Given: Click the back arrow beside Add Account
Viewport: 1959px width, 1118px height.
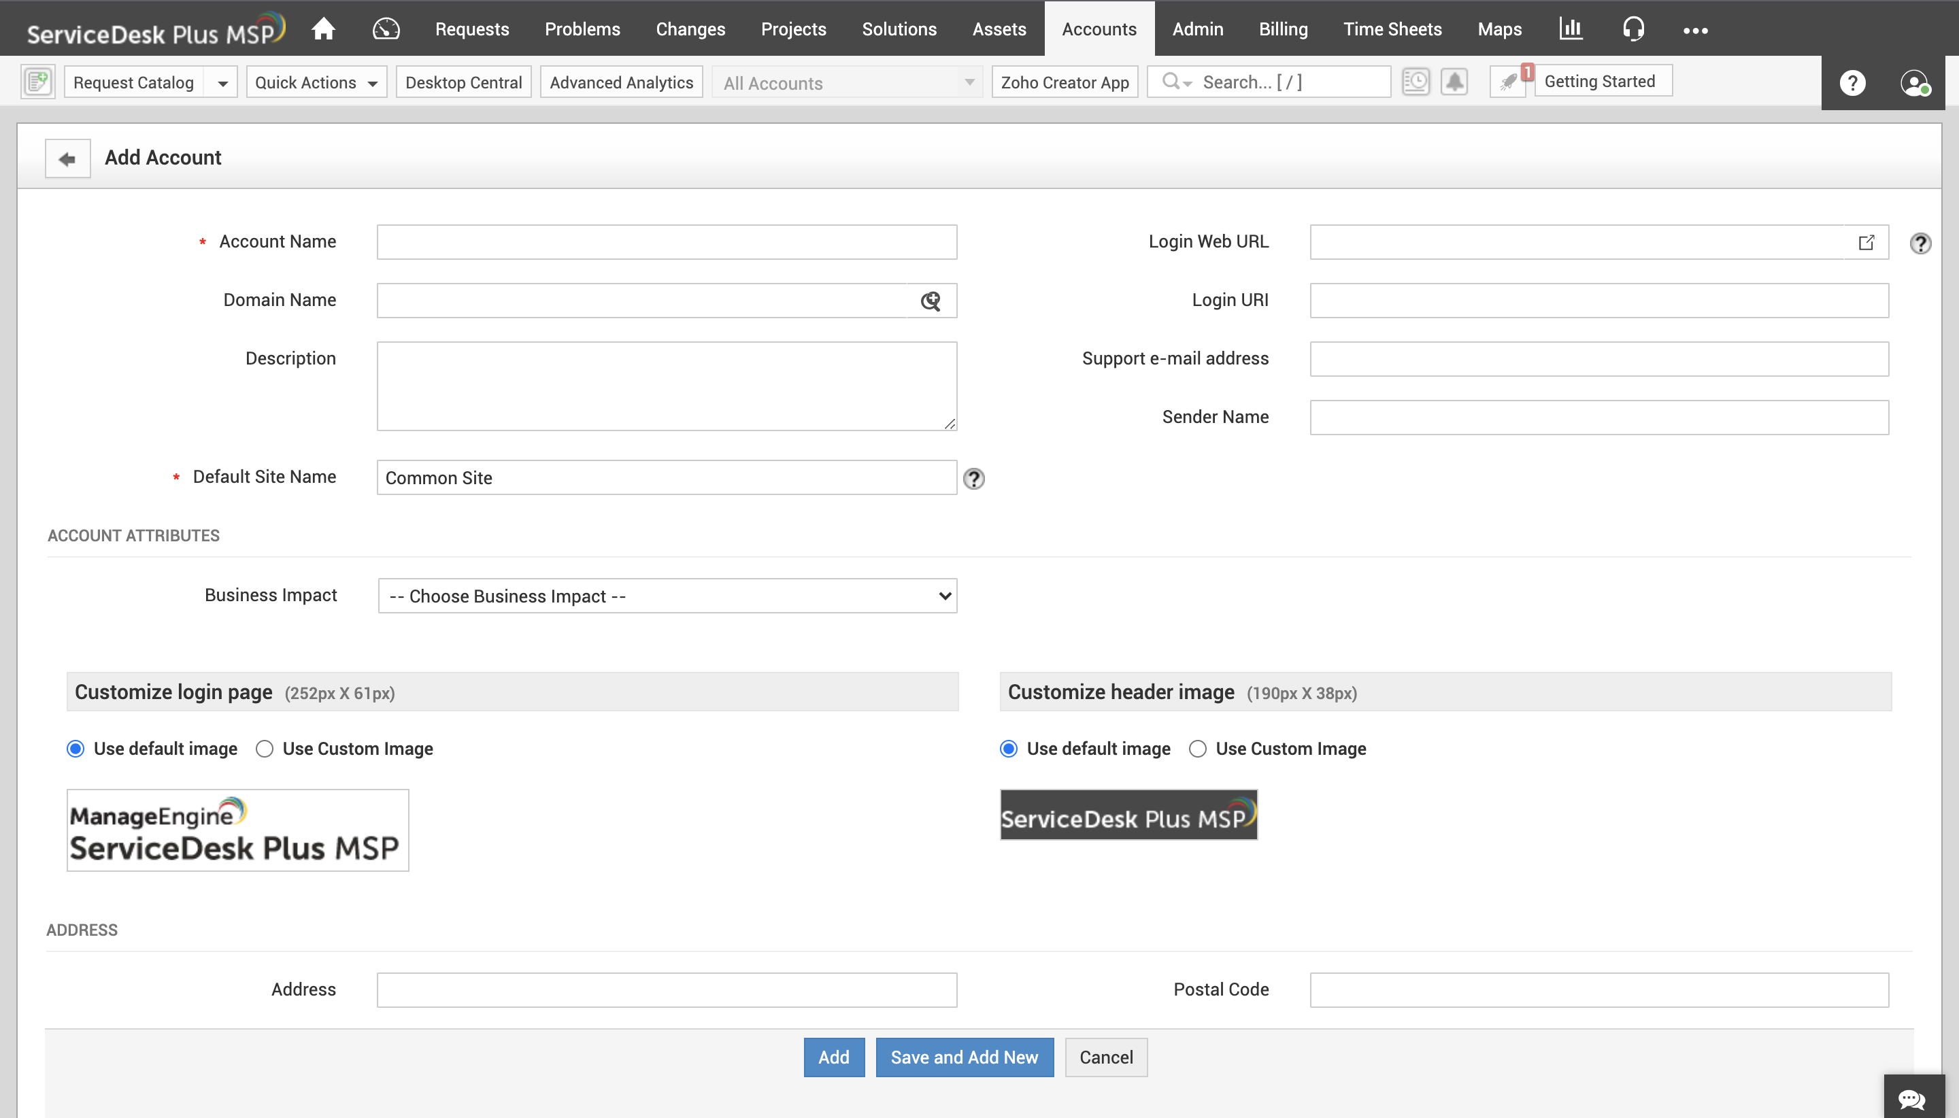Looking at the screenshot, I should (x=67, y=158).
